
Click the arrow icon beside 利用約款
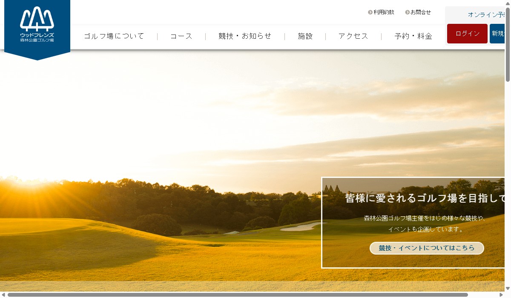pyautogui.click(x=370, y=12)
